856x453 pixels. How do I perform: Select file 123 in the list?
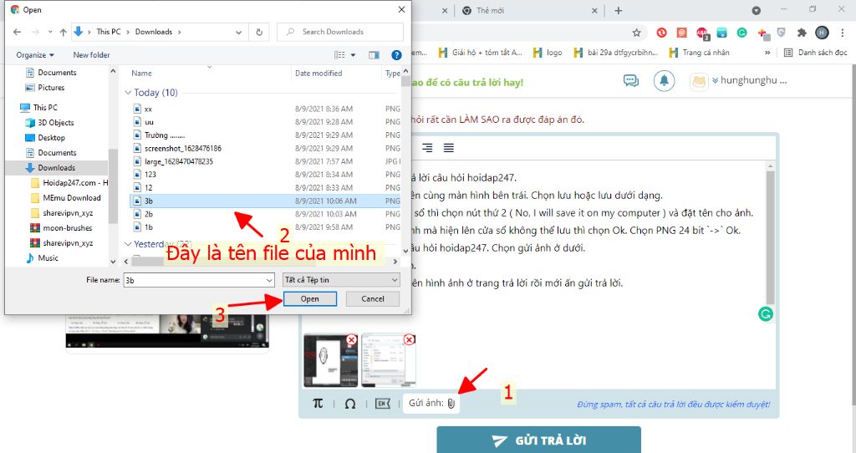click(x=267, y=175)
